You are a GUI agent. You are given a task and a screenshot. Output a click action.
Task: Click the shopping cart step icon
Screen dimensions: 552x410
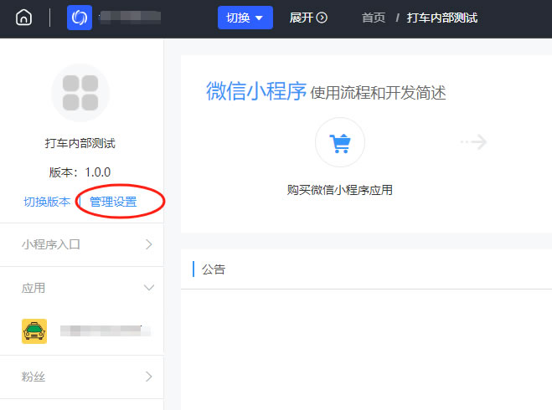pos(340,142)
